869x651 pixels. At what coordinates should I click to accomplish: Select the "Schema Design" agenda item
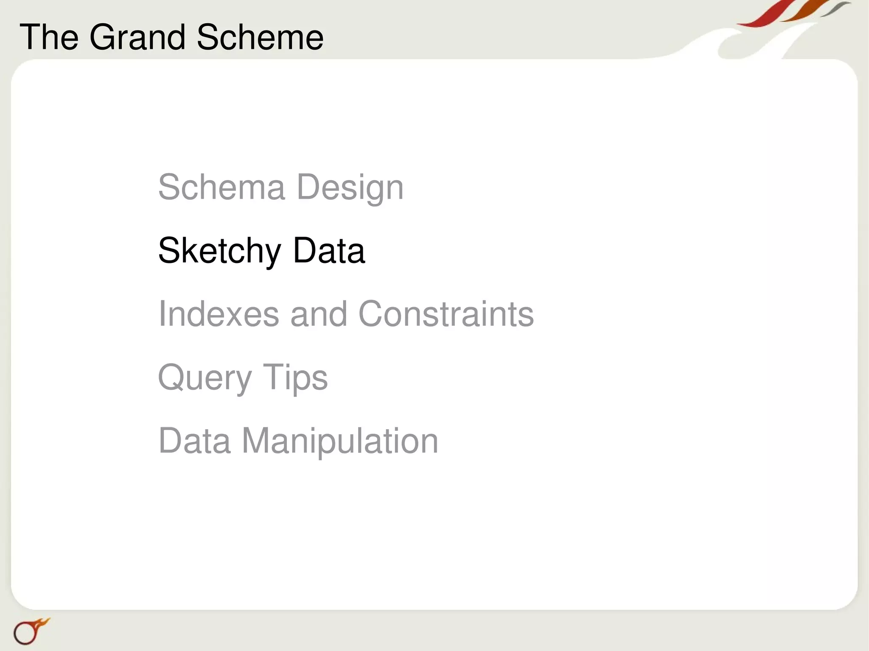point(280,187)
